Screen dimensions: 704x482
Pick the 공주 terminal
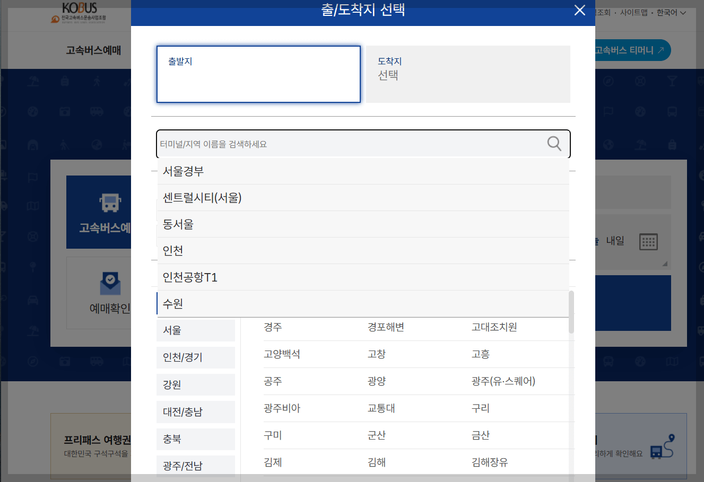click(x=273, y=381)
